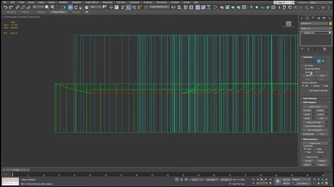Image resolution: width=334 pixels, height=187 pixels.
Task: Select the SubObj preview selection radio
Action: coord(311,86)
